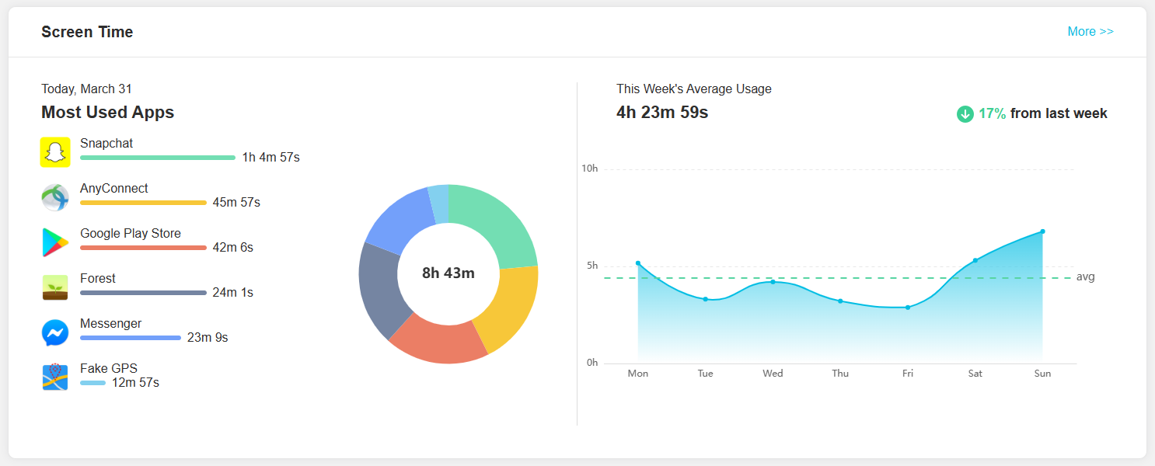Click the Messenger app name label
1155x466 pixels.
(111, 324)
